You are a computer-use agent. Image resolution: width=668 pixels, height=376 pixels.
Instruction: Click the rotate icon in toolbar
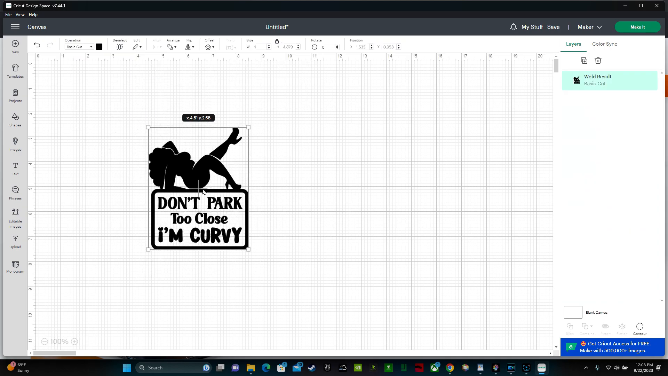315,47
